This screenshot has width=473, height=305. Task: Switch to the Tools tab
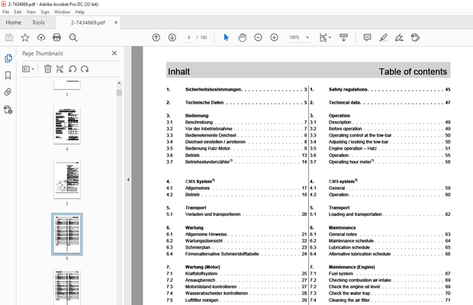(38, 23)
